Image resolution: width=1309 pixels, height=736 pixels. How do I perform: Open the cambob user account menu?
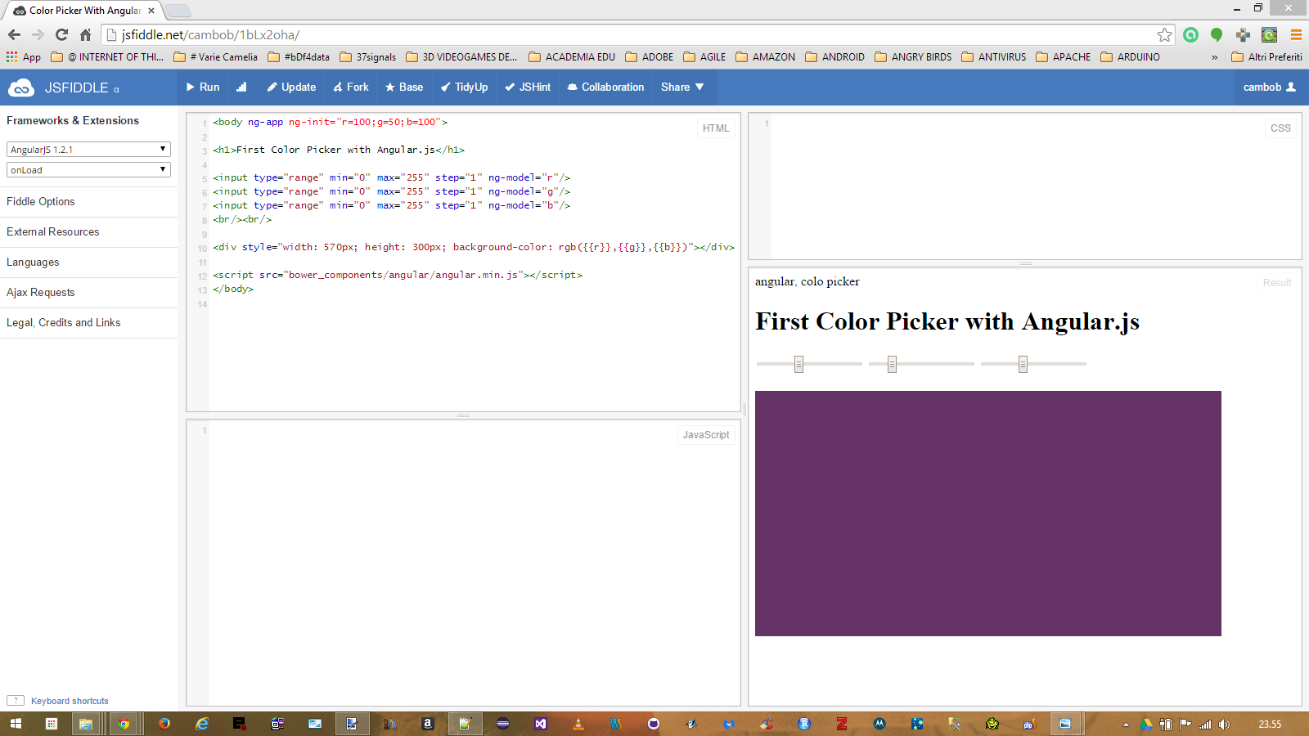pyautogui.click(x=1270, y=88)
